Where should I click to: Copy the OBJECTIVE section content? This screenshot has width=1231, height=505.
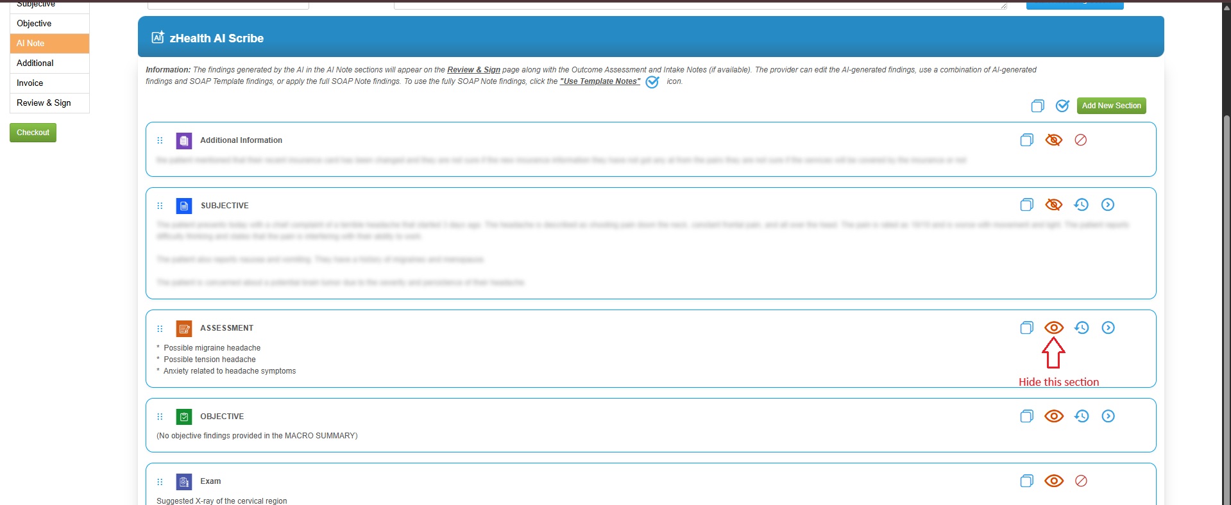[x=1026, y=416]
